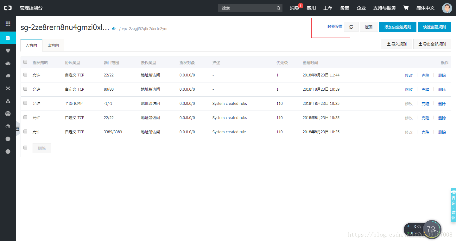This screenshot has height=241, width=456.
Task: Click 修改 for the 11:44 rule
Action: pos(409,75)
